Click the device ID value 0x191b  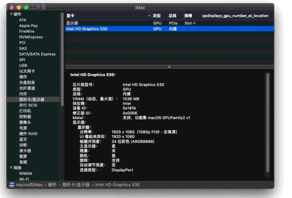[129, 108]
